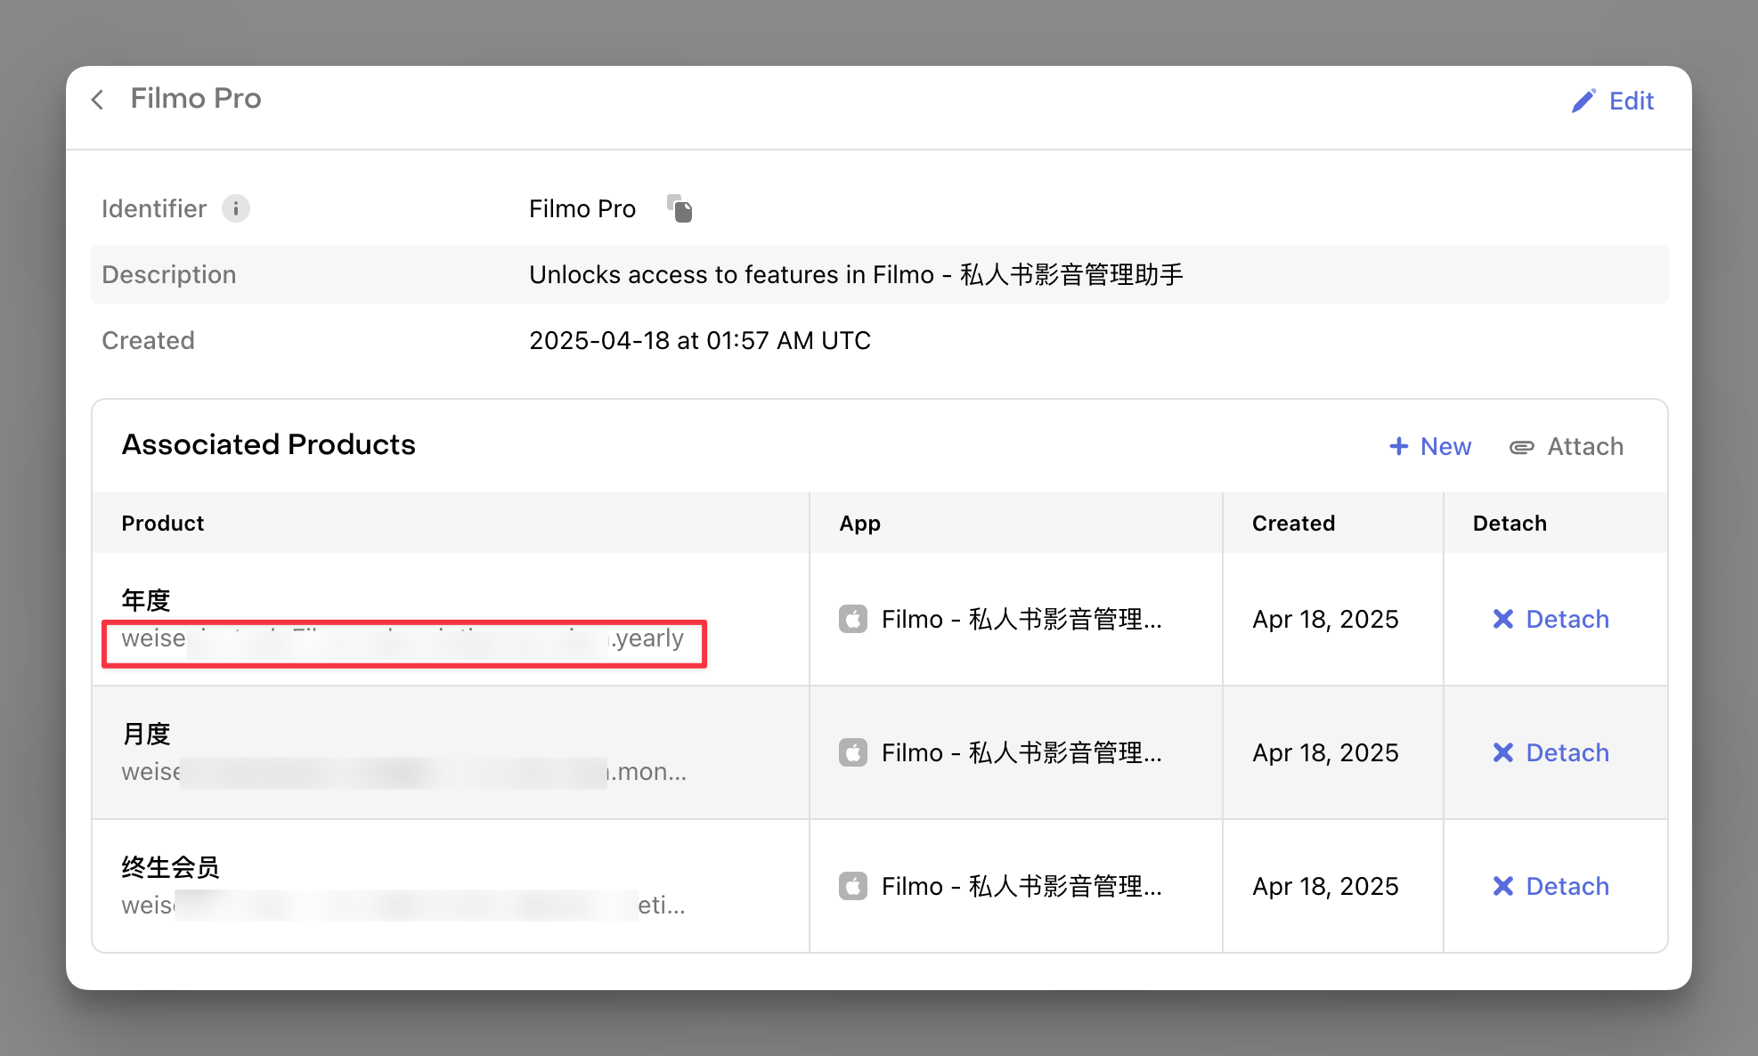Click the paperclip Attach icon
The height and width of the screenshot is (1056, 1758).
tap(1521, 447)
